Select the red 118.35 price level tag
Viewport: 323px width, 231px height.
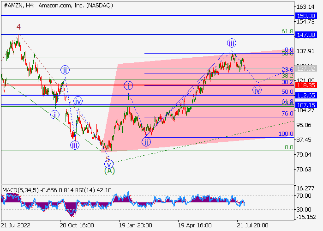pyautogui.click(x=306, y=85)
